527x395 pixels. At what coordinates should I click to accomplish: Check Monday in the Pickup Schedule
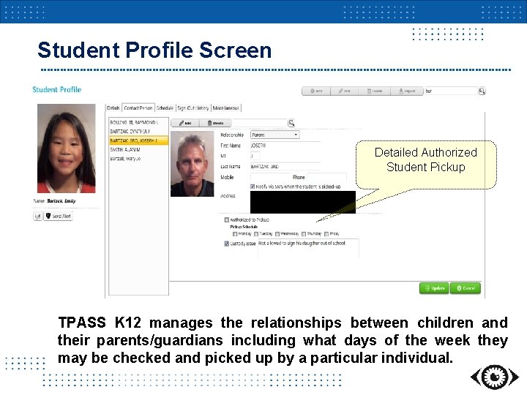(x=235, y=234)
